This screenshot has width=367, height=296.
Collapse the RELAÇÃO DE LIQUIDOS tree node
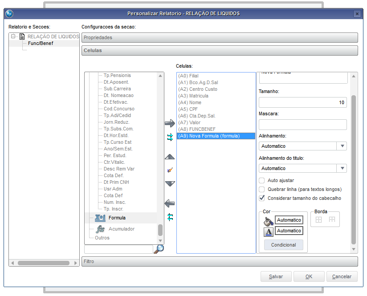pyautogui.click(x=13, y=36)
